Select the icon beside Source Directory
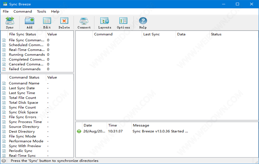 click(4, 127)
